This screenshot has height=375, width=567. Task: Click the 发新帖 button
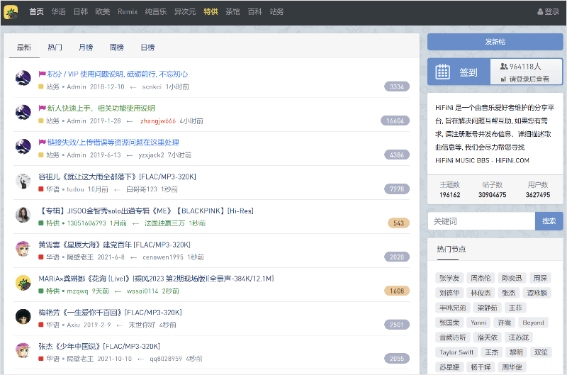point(495,42)
